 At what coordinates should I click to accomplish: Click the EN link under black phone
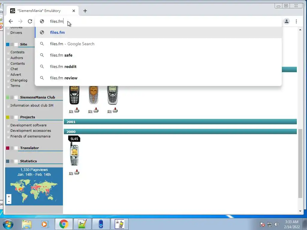71,111
